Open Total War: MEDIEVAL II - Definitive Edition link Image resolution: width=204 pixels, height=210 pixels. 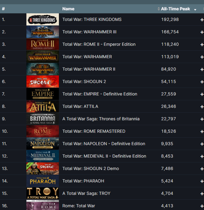click(x=104, y=156)
